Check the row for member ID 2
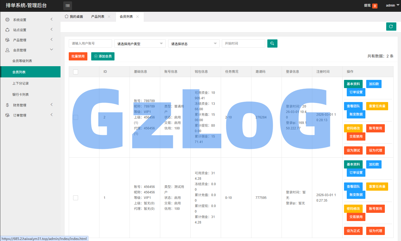This screenshot has width=401, height=241. point(76,117)
